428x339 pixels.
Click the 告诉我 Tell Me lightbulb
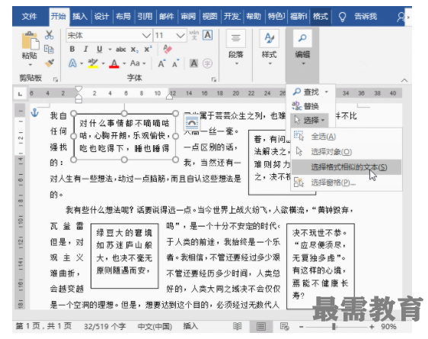click(x=342, y=17)
